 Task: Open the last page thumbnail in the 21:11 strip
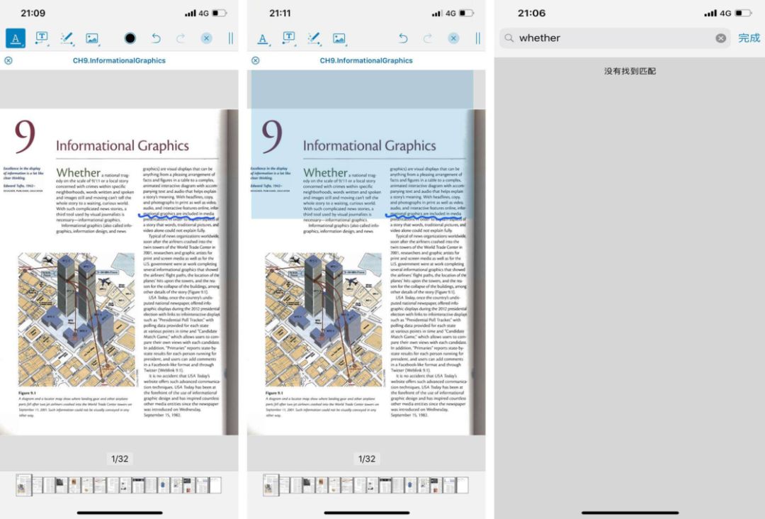[x=462, y=485]
